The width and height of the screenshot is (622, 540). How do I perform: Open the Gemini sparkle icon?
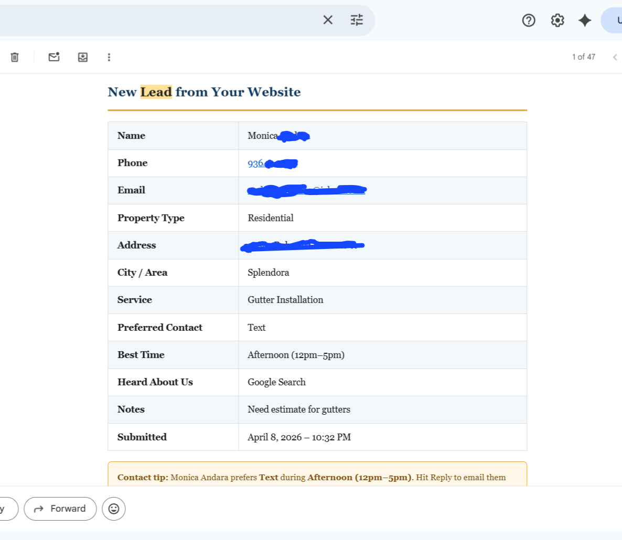(585, 20)
